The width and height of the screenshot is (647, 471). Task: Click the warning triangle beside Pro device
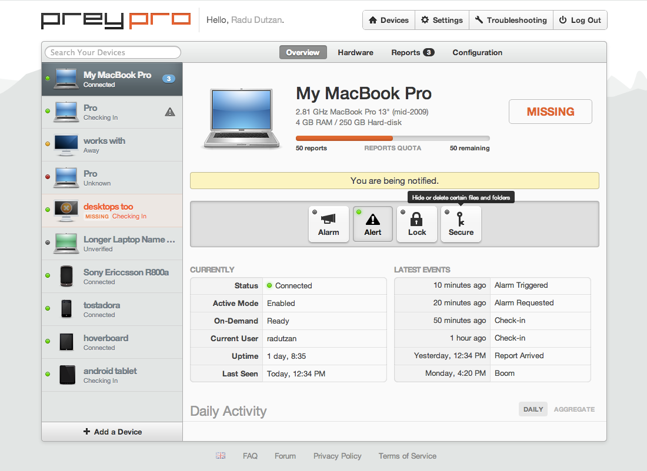(170, 112)
